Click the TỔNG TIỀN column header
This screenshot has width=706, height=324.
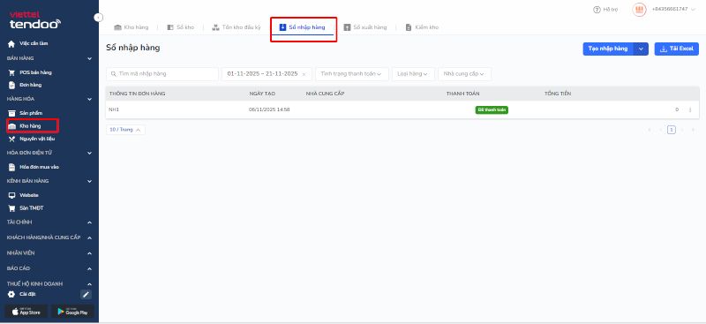tap(558, 94)
